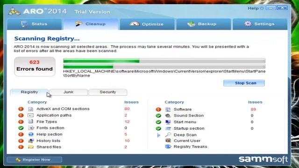This screenshot has width=299, height=168.
Task: Select the Security sub-tab
Action: [108, 92]
